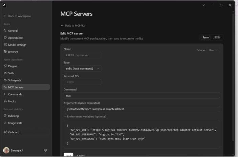The width and height of the screenshot is (238, 157).
Task: Click Back to MCP list link
Action: [x=73, y=26]
